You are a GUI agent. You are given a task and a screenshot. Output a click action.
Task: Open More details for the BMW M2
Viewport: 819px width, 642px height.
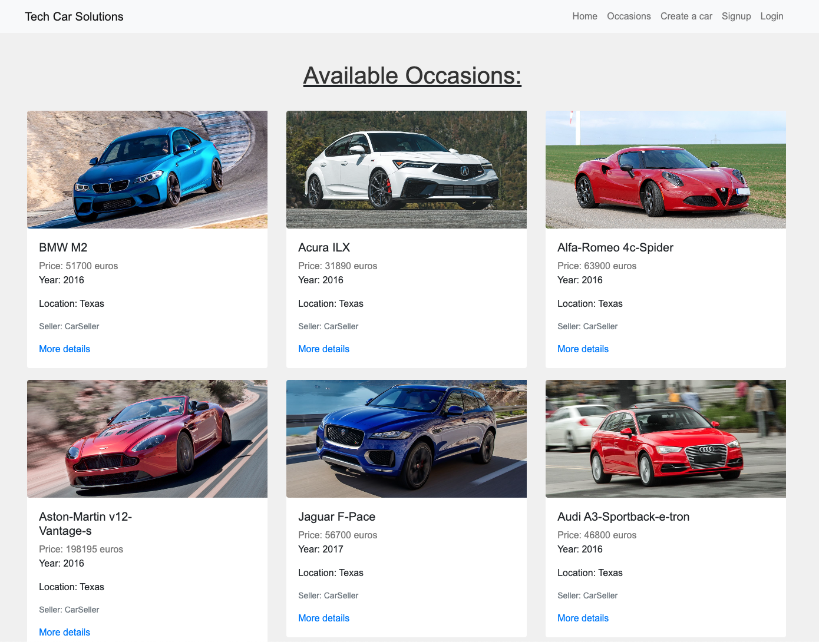pyautogui.click(x=64, y=349)
